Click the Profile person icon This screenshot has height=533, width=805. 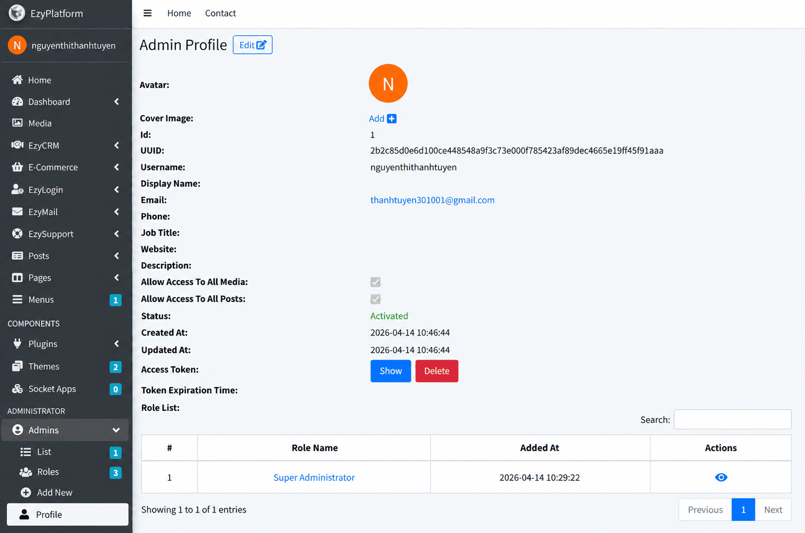tap(24, 514)
